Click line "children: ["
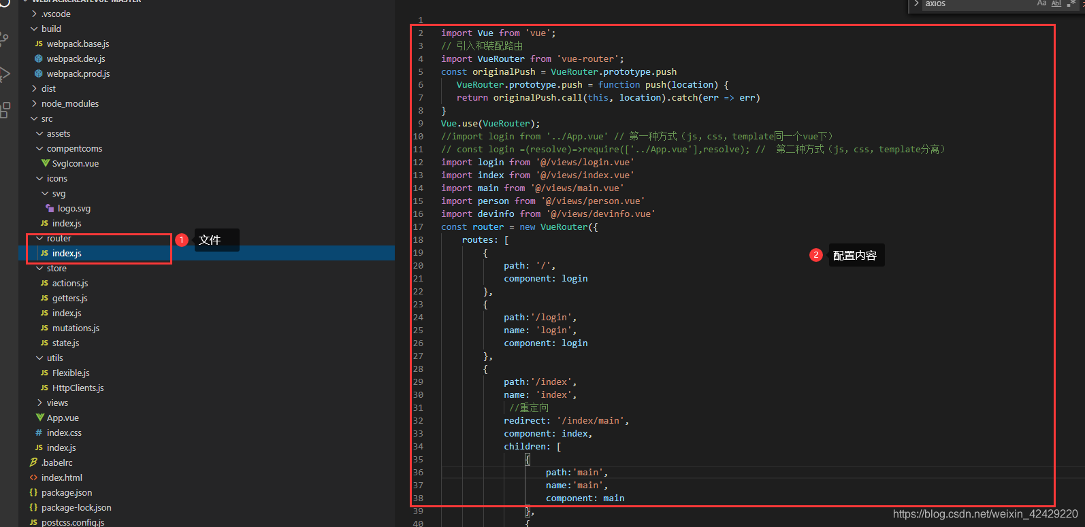Screen dimensions: 1085x527 pos(532,446)
